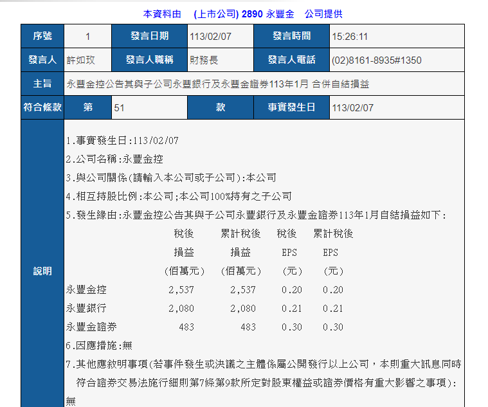Click the 主旨 header cell
Viewport: 488px width, 407px height.
point(42,84)
